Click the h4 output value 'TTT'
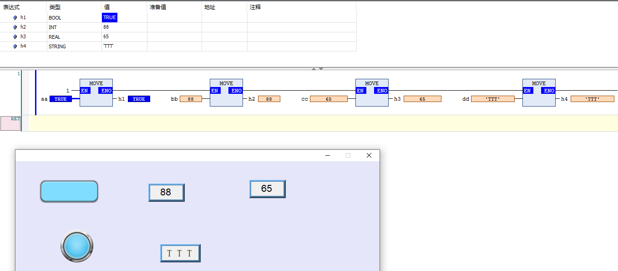Screen dimensions: 618x271 click(x=593, y=99)
